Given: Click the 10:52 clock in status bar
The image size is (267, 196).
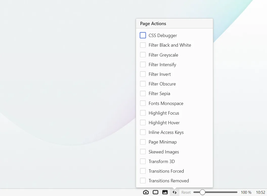Looking at the screenshot, I should [260, 192].
